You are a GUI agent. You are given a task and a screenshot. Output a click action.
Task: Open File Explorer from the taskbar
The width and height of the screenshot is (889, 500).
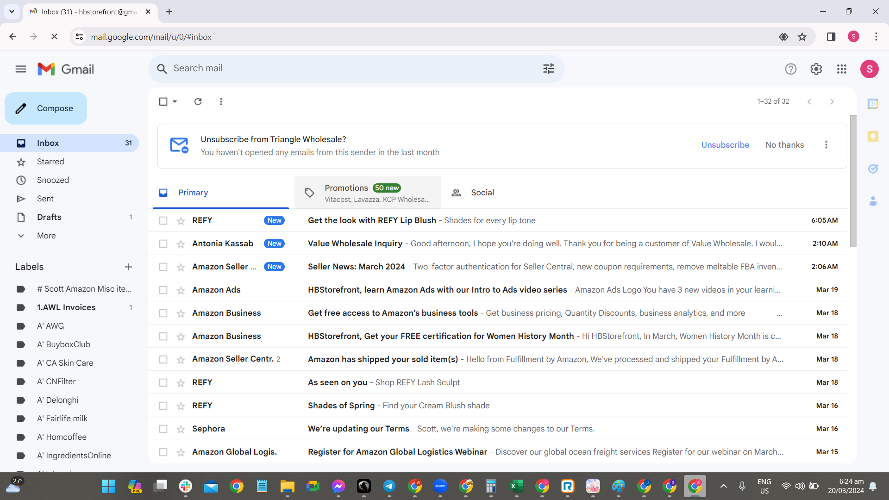287,487
